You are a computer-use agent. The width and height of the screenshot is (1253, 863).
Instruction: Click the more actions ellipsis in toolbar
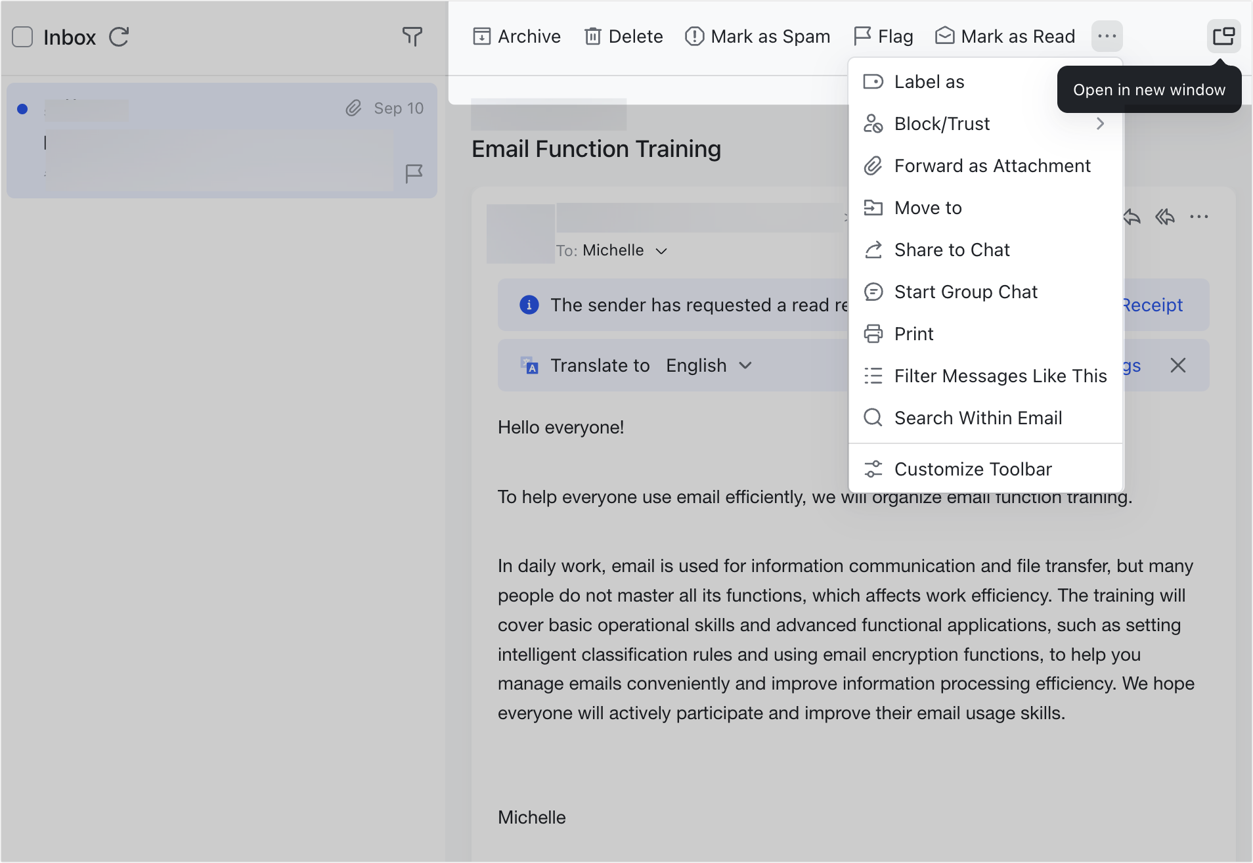tap(1107, 36)
